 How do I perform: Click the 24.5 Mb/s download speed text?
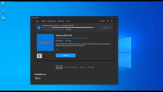click(x=68, y=30)
